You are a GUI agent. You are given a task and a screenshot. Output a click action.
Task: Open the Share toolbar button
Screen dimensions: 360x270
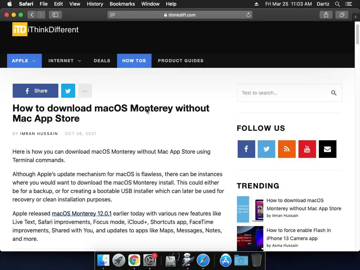[x=326, y=15]
